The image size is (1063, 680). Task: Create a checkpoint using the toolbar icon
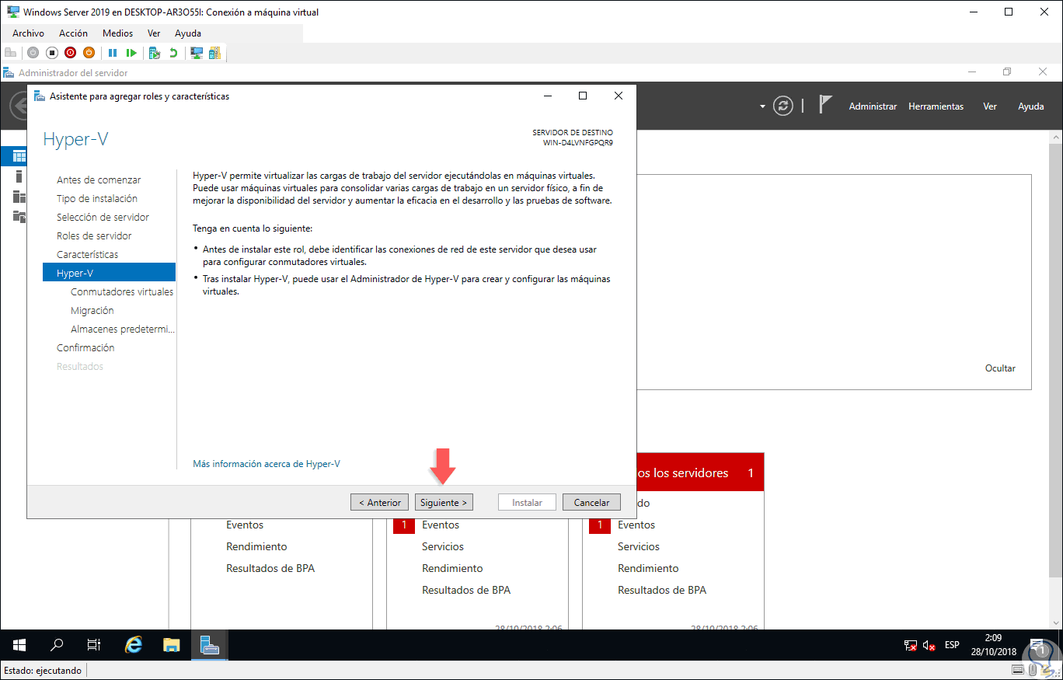tap(155, 53)
